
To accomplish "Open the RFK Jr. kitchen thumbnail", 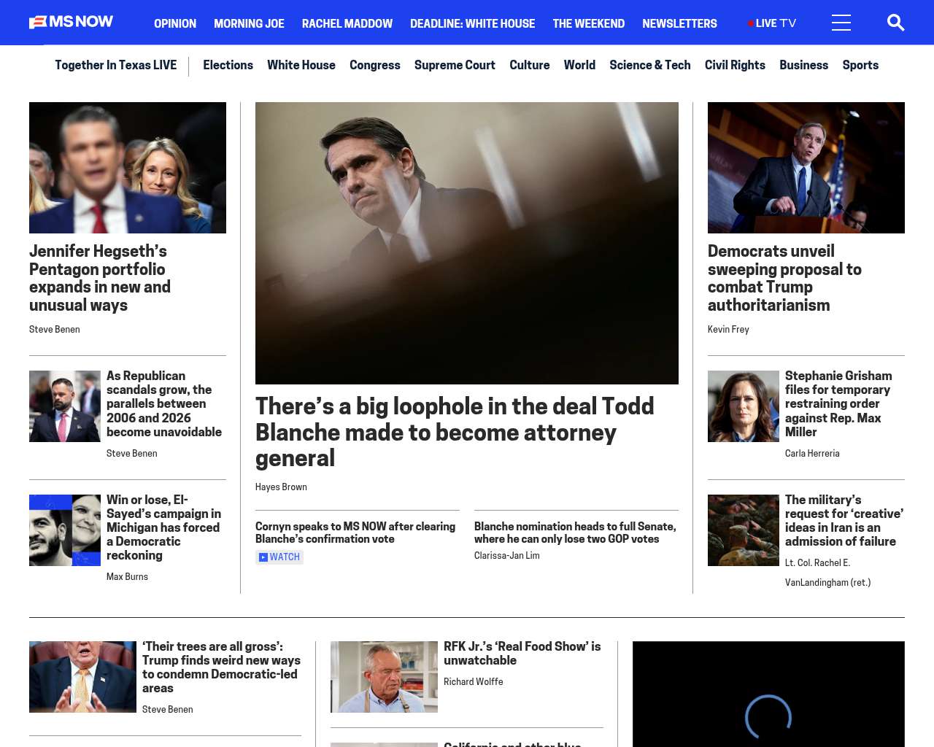I will point(384,677).
